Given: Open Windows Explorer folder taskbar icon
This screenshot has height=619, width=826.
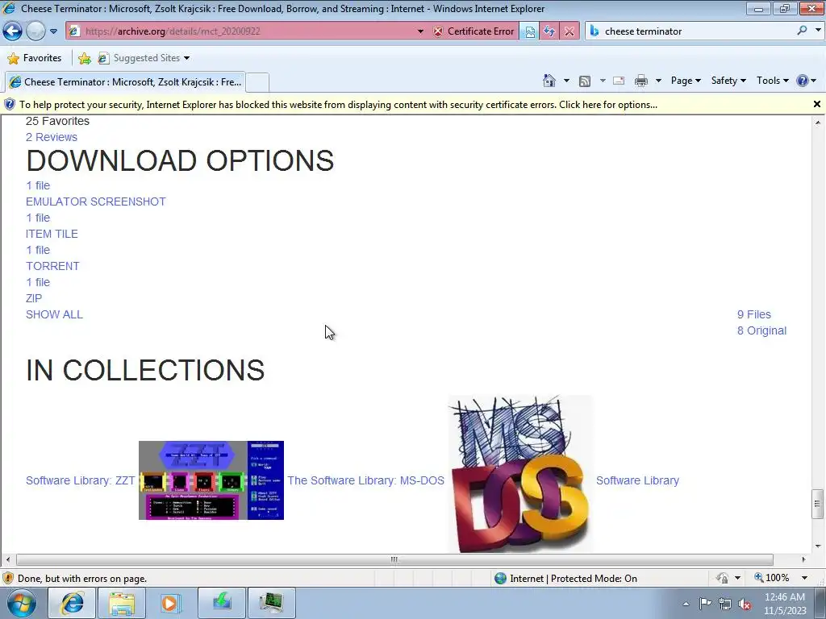Looking at the screenshot, I should [x=122, y=603].
